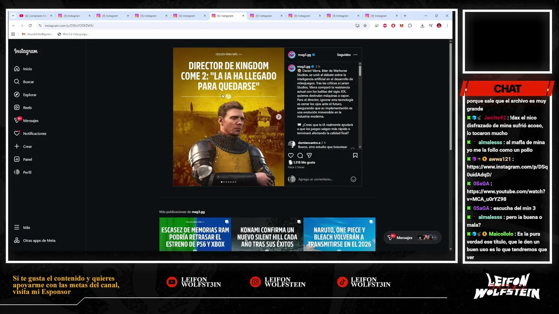Bookmark this page with star icon
The width and height of the screenshot is (559, 314).
pyautogui.click(x=365, y=26)
